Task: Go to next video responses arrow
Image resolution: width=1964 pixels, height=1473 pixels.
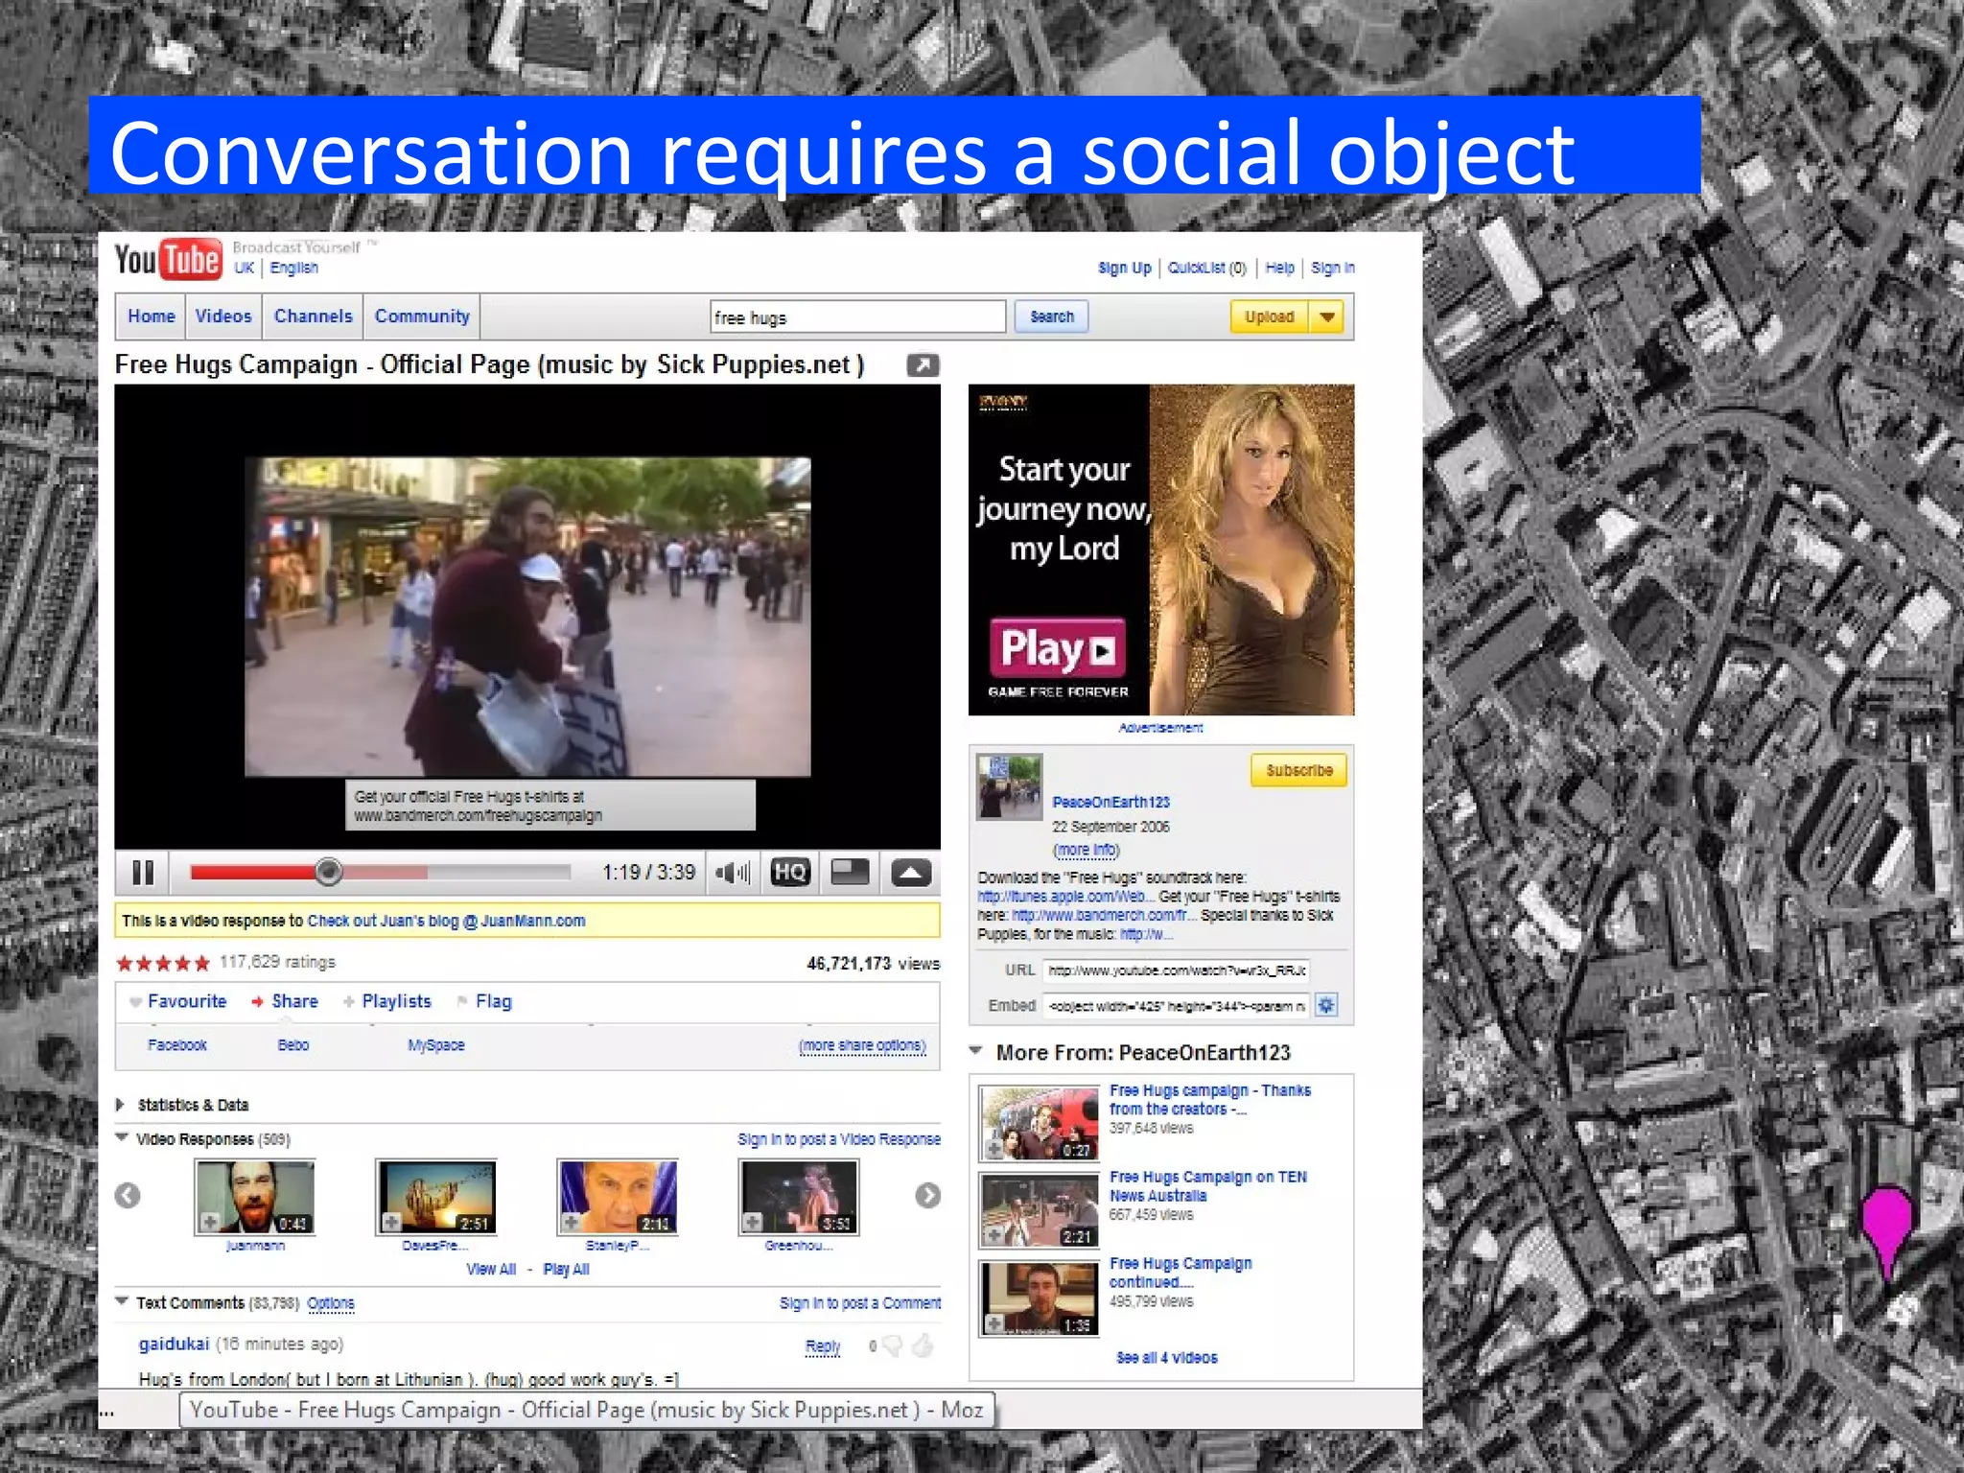Action: 927,1196
